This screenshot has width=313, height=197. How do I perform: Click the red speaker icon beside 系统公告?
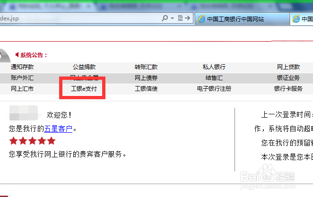pyautogui.click(x=17, y=55)
